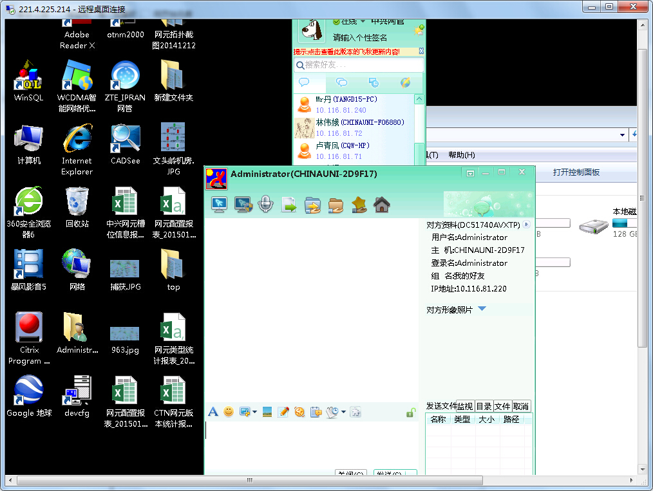Expand the 对方形象照片 section arrow
The width and height of the screenshot is (653, 491).
482,309
